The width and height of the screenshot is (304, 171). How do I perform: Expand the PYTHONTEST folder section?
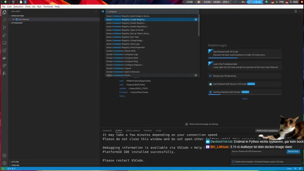(x=17, y=23)
